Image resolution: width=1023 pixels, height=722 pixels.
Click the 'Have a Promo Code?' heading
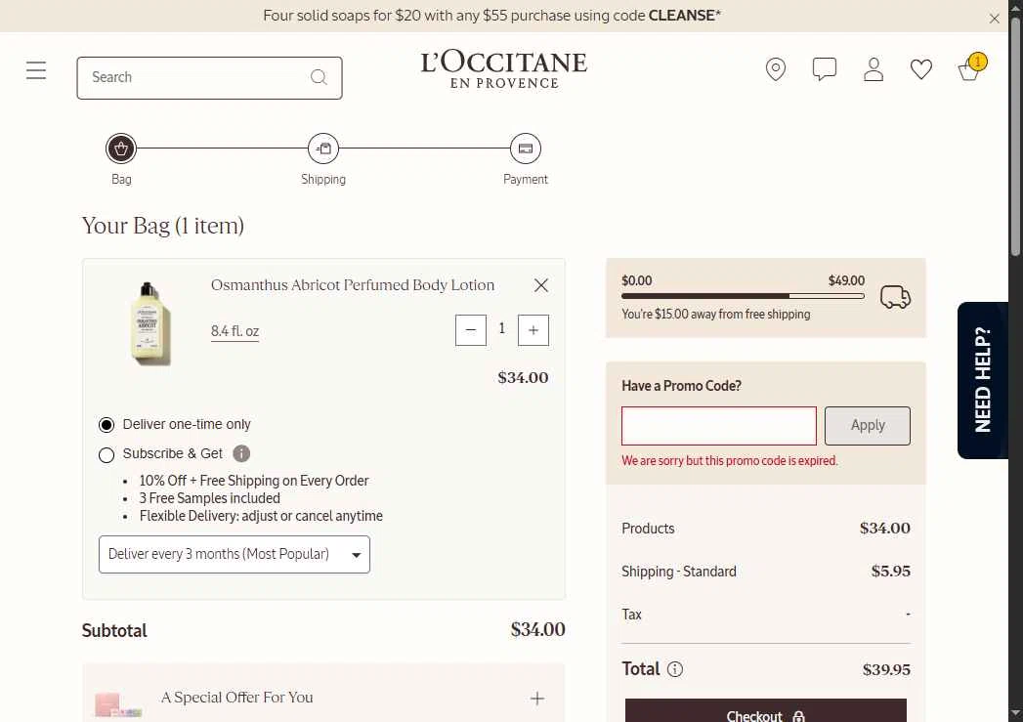pyautogui.click(x=681, y=386)
